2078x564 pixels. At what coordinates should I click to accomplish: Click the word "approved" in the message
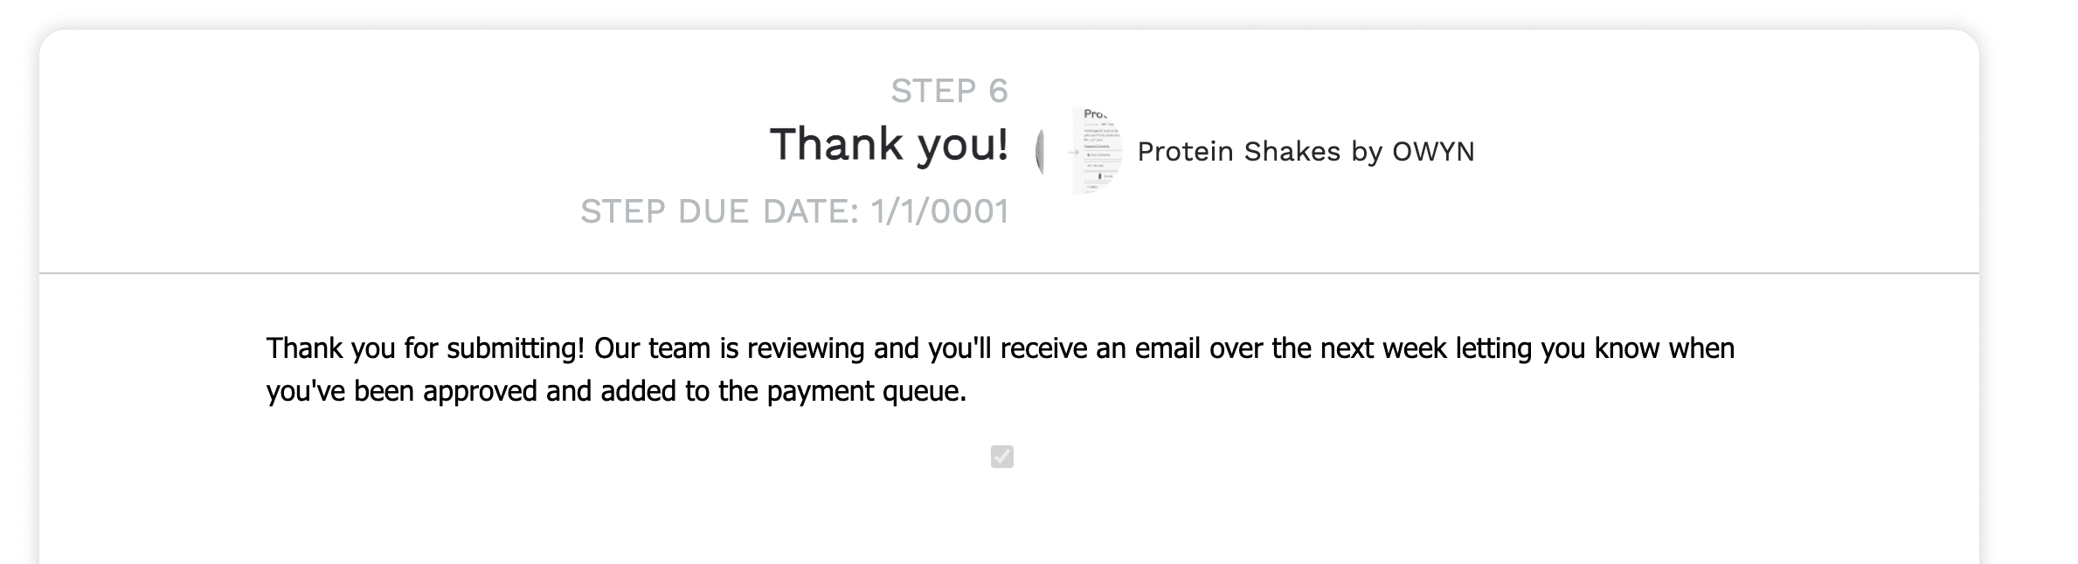click(x=480, y=391)
